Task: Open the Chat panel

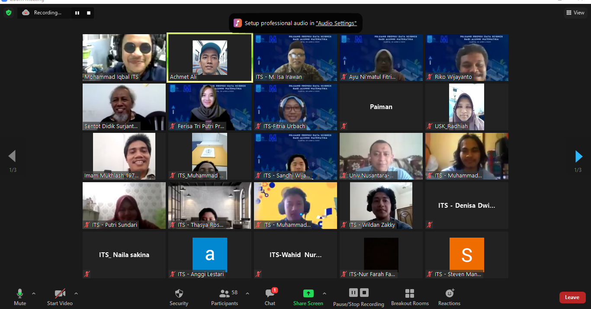Action: click(270, 297)
